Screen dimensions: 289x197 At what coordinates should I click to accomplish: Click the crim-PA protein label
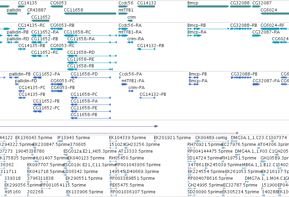(x=137, y=88)
